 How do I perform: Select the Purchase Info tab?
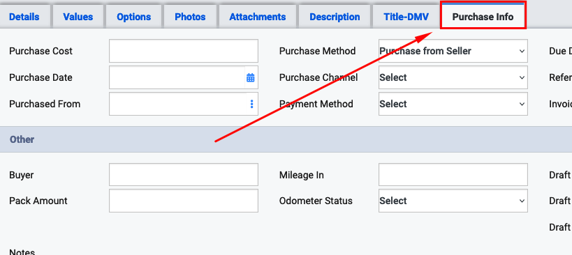[483, 15]
